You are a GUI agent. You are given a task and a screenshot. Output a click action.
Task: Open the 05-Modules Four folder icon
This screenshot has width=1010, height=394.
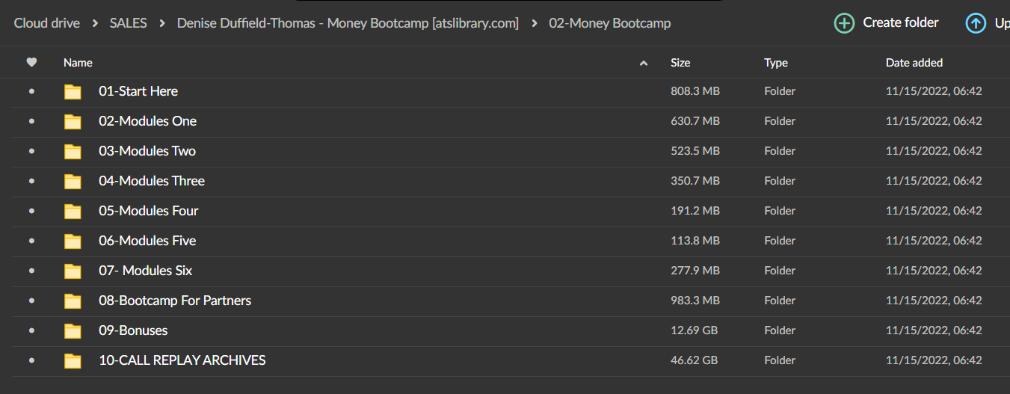coord(73,212)
